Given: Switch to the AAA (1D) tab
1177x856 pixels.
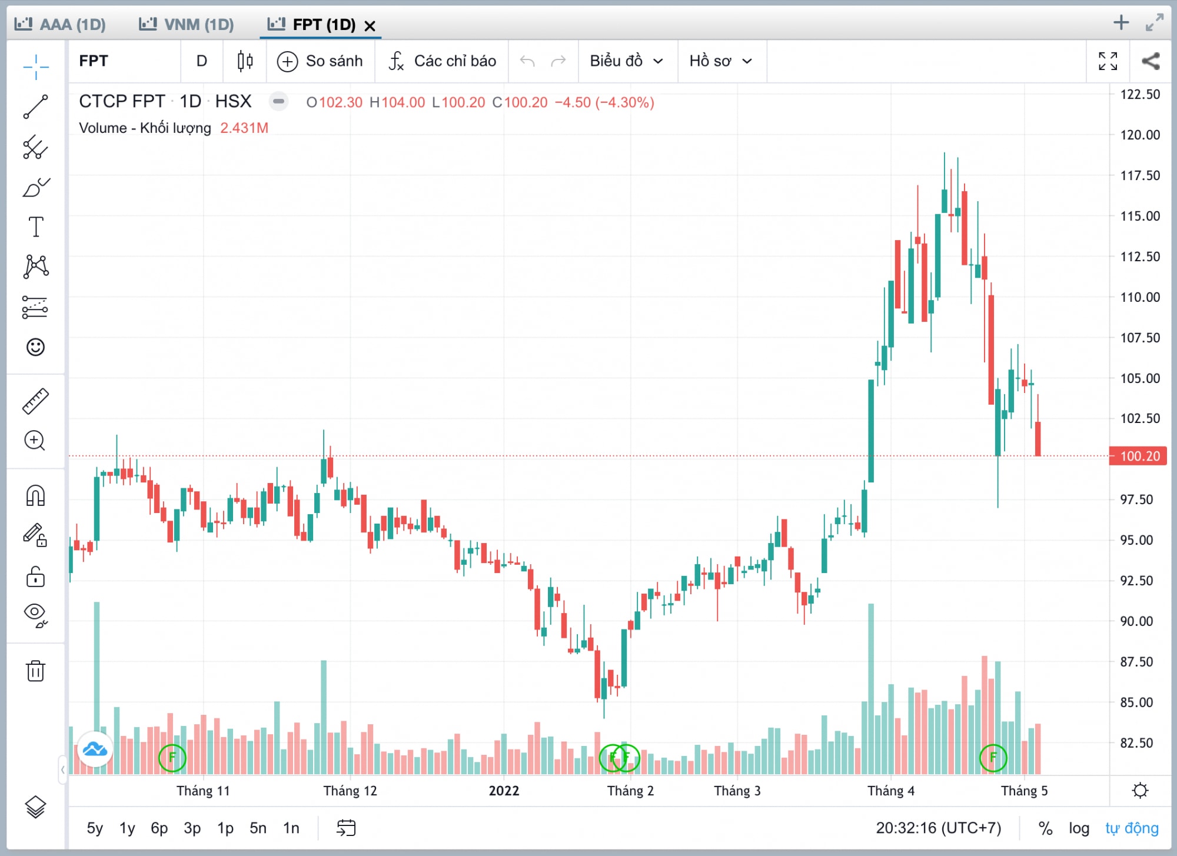Looking at the screenshot, I should [x=60, y=24].
